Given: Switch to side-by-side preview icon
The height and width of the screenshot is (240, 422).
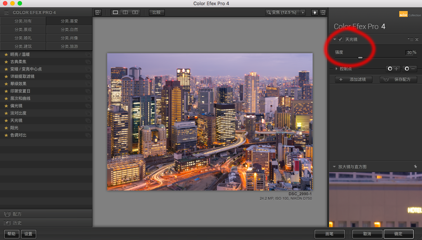Looking at the screenshot, I should pos(135,12).
